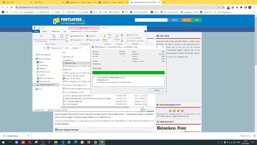Screen dimensions: 257x145
Task: Open a new Chrome tab with the plus
Action: point(164,2)
